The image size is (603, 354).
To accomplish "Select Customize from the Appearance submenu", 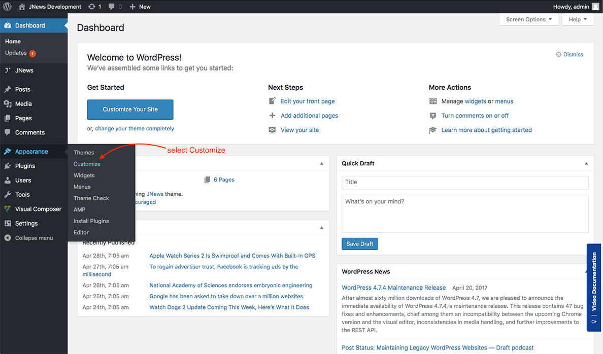I will click(87, 164).
